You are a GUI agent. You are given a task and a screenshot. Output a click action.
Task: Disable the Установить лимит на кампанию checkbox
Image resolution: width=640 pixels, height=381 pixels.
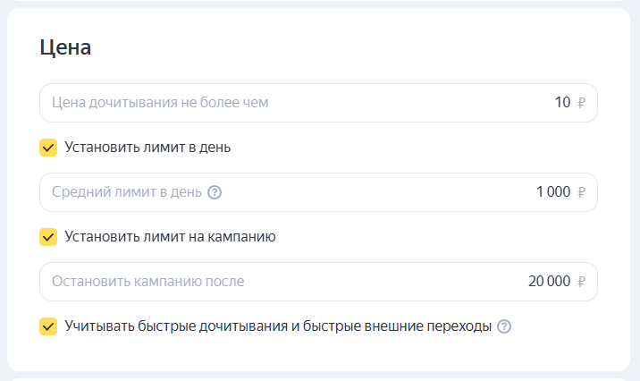(48, 237)
